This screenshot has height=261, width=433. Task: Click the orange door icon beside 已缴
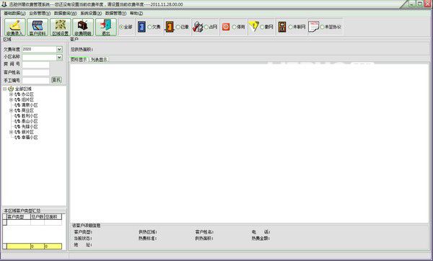[170, 27]
